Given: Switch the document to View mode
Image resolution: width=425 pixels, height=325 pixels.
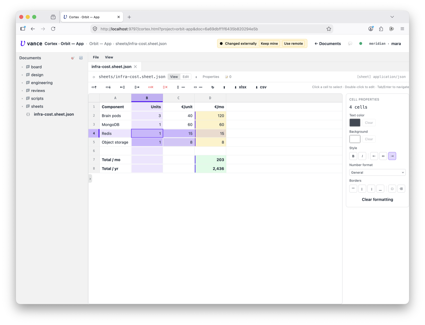Looking at the screenshot, I should tap(174, 77).
